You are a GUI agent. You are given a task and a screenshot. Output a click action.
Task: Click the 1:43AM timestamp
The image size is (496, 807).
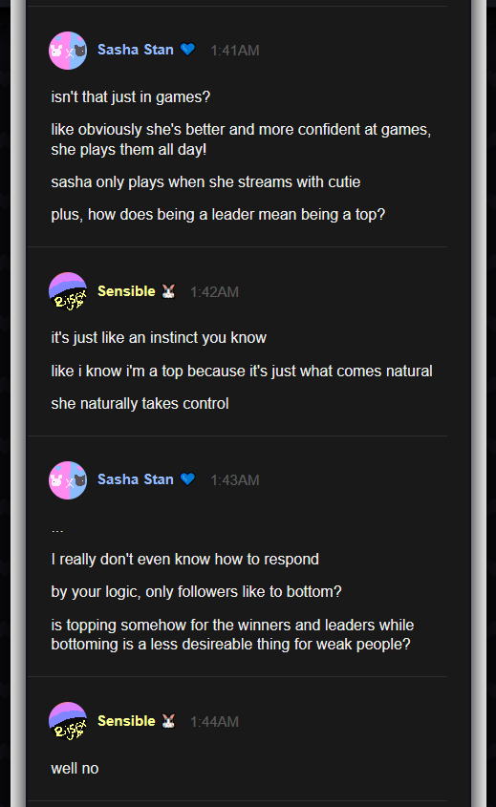tap(235, 480)
